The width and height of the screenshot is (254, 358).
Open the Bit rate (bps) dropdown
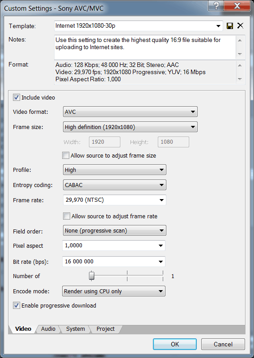pyautogui.click(x=114, y=262)
